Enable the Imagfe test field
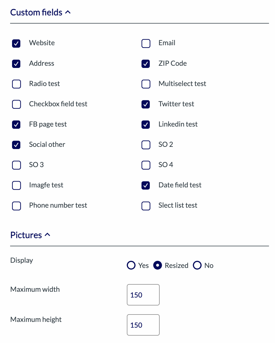The height and width of the screenshot is (343, 275). 16,185
